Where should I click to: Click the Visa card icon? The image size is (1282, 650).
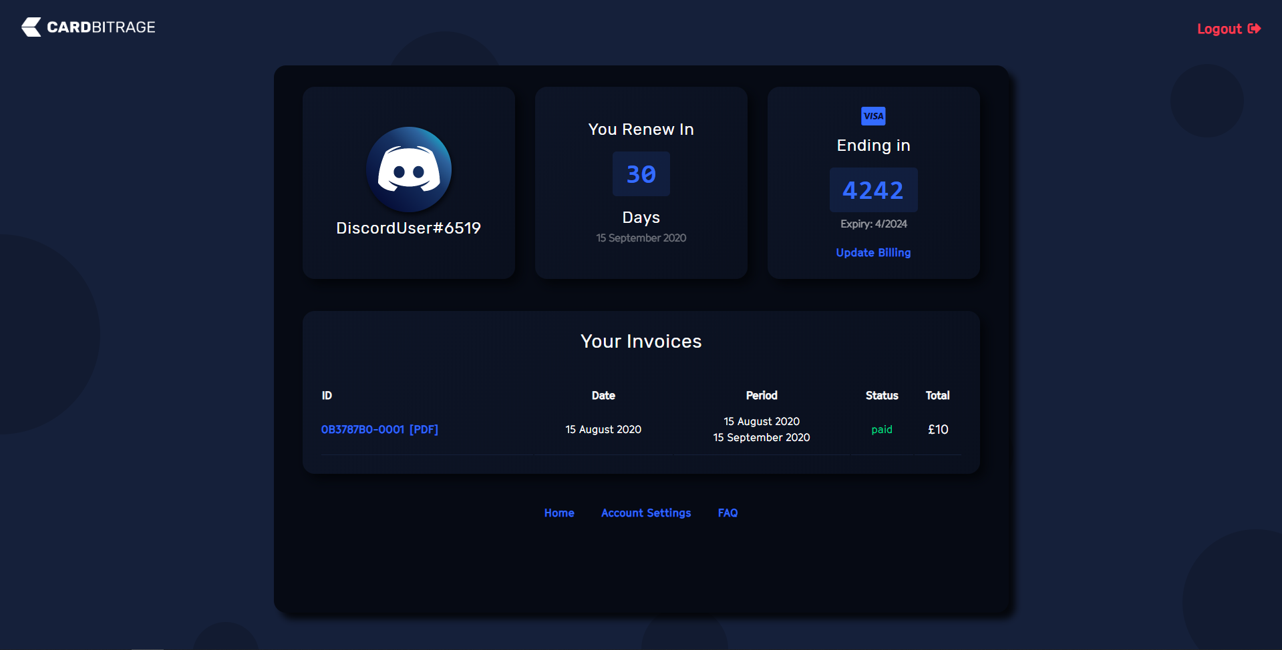(873, 116)
